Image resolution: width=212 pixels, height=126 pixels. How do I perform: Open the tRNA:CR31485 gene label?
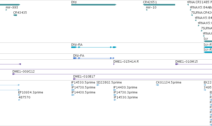tap(200, 2)
